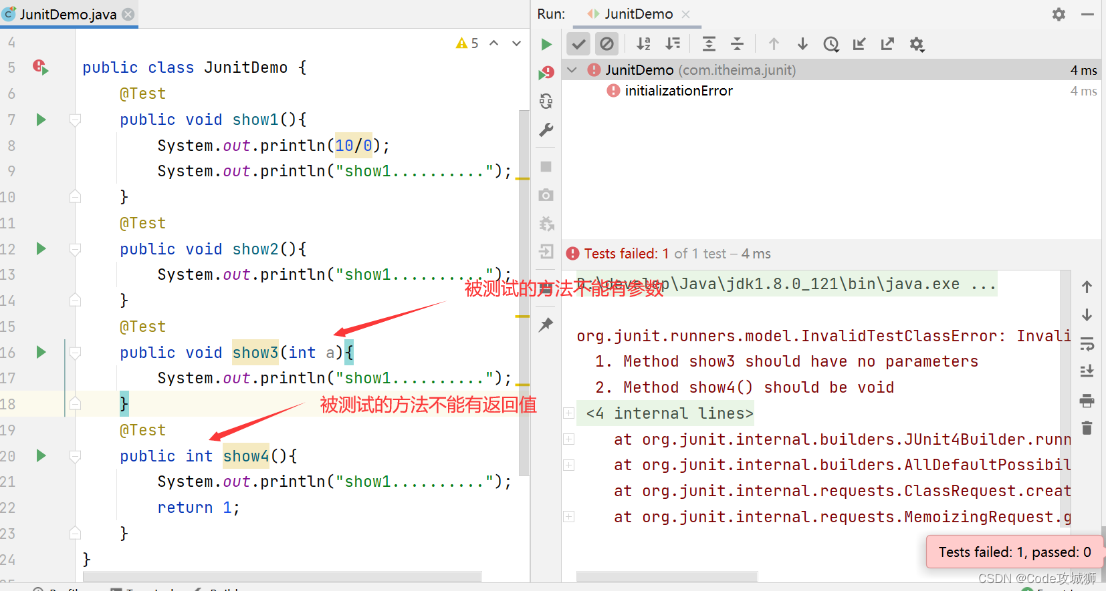Expand fold beside JUnit4Builder stack line

569,439
